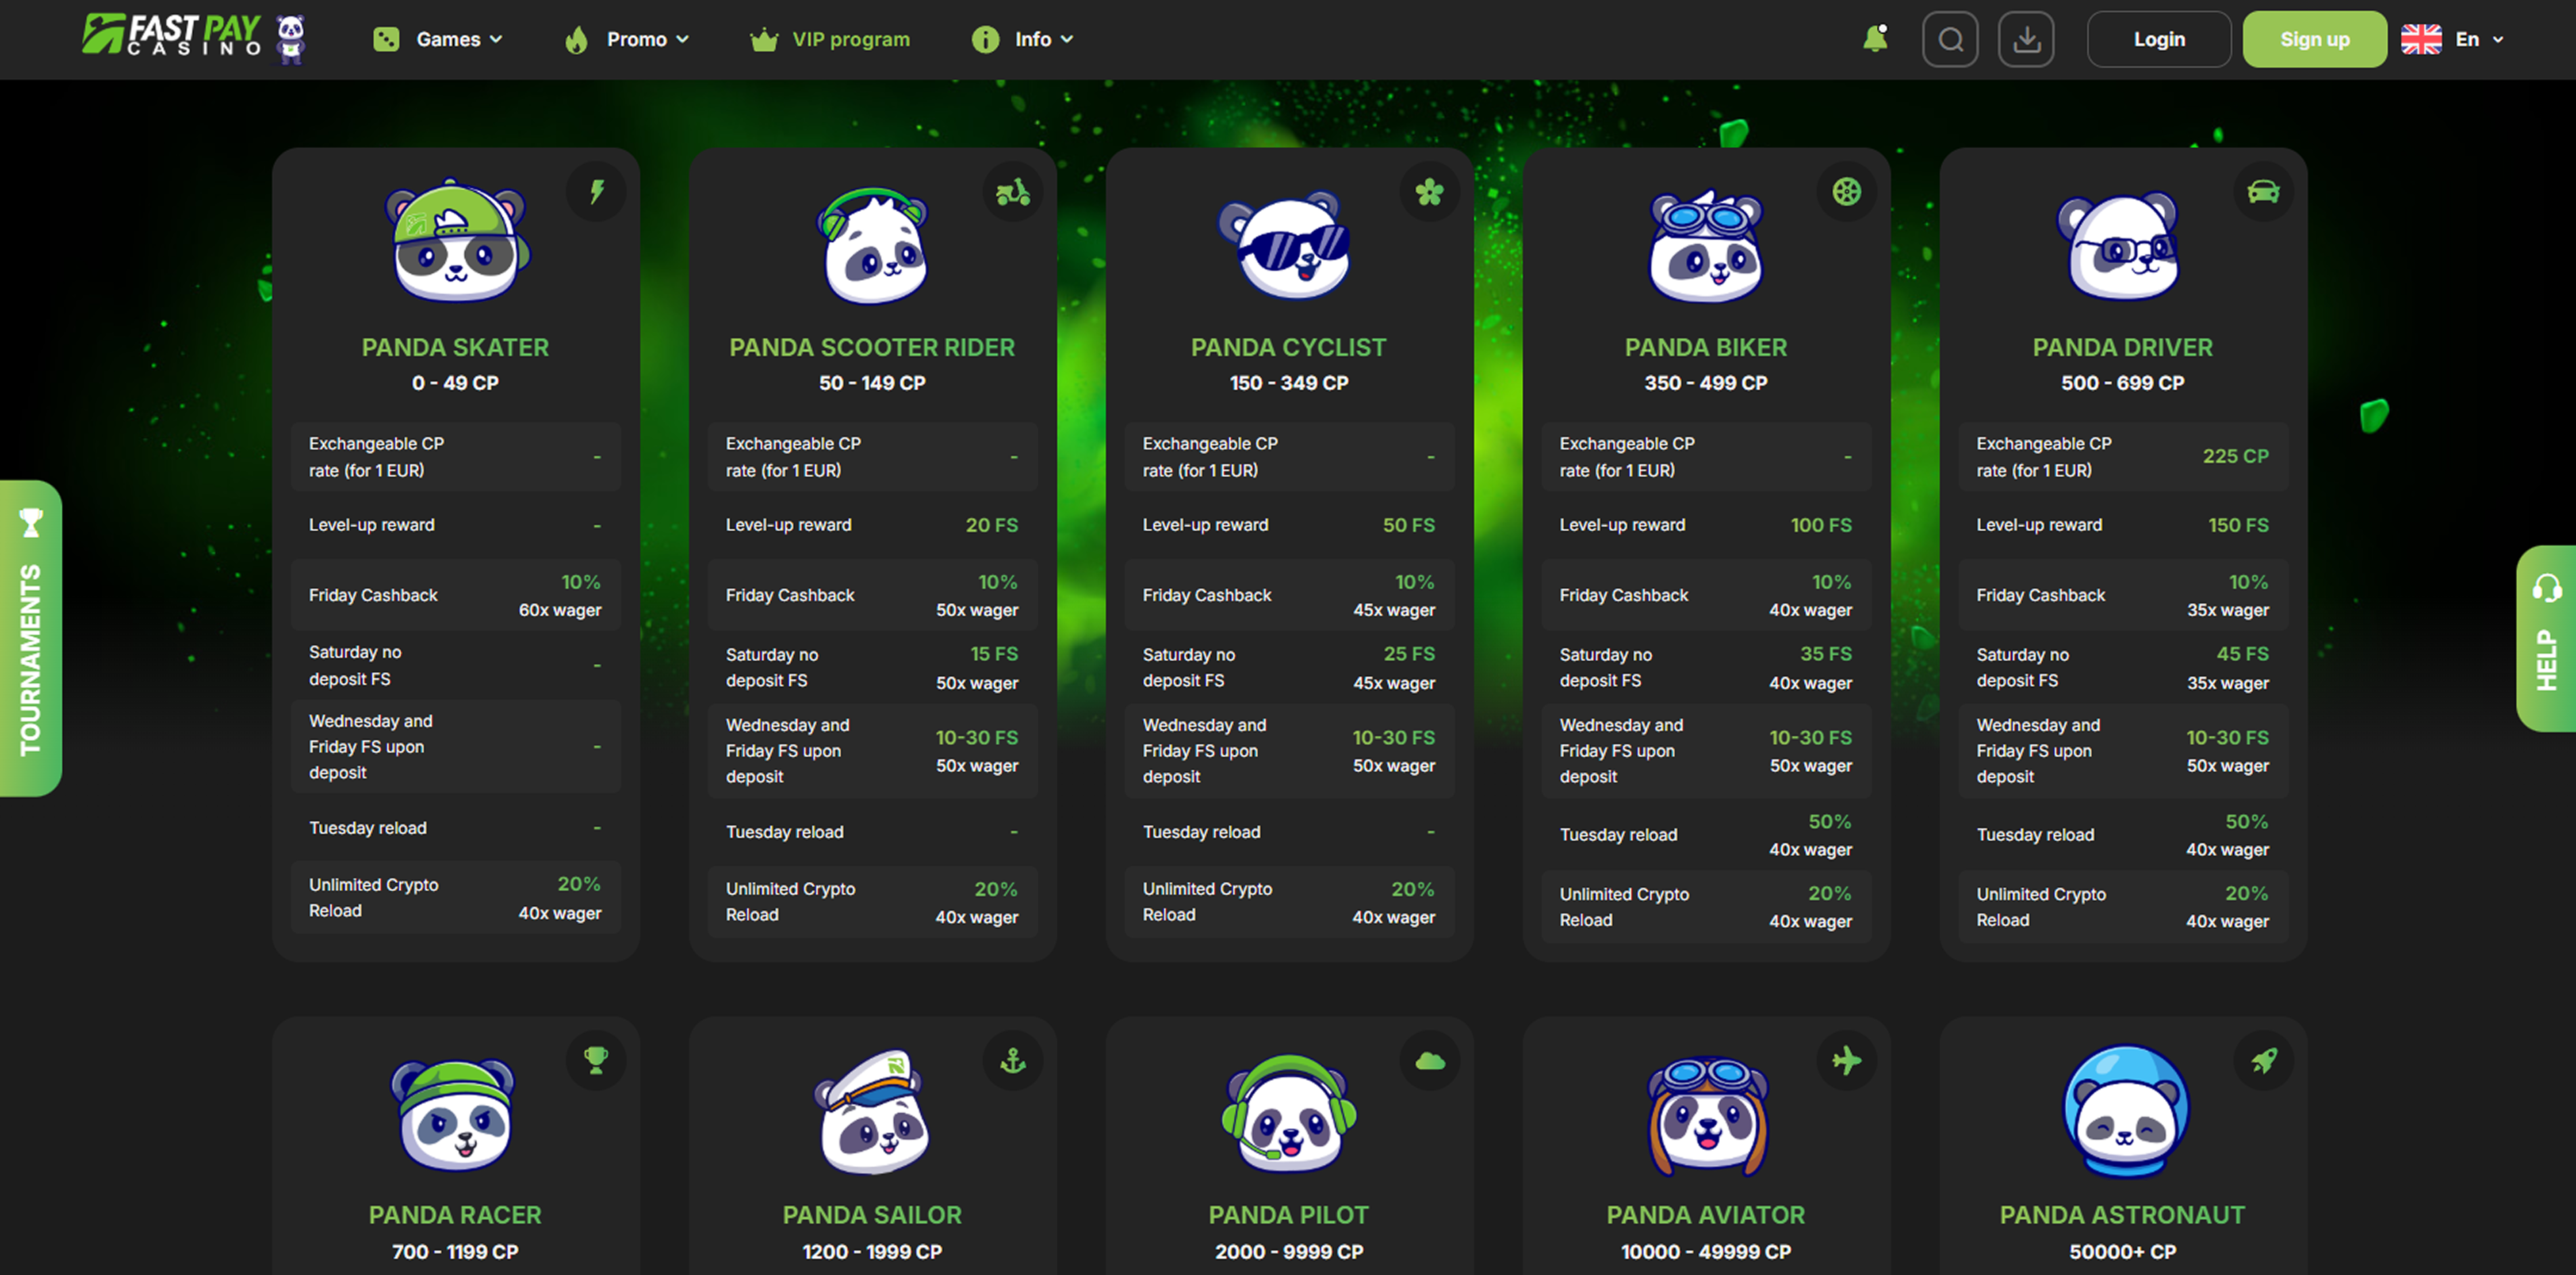Open the Help support side tab
The width and height of the screenshot is (2576, 1275).
point(2546,638)
